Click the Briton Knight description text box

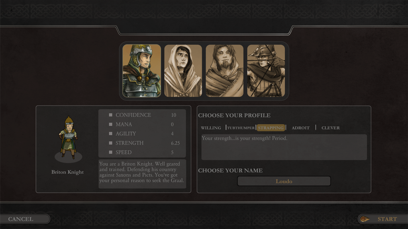[x=142, y=174]
